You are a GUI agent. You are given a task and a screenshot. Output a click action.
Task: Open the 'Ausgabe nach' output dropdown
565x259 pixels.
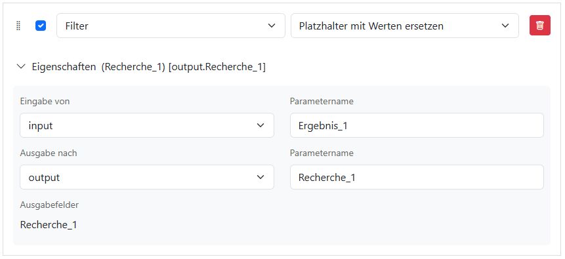point(147,177)
